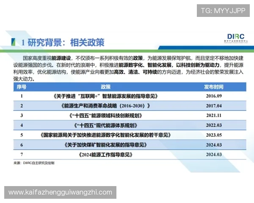The height and width of the screenshot is (203, 254).
Task: Click policy '《"十四五"能源领域科技创新规划》'
Action: (105, 115)
